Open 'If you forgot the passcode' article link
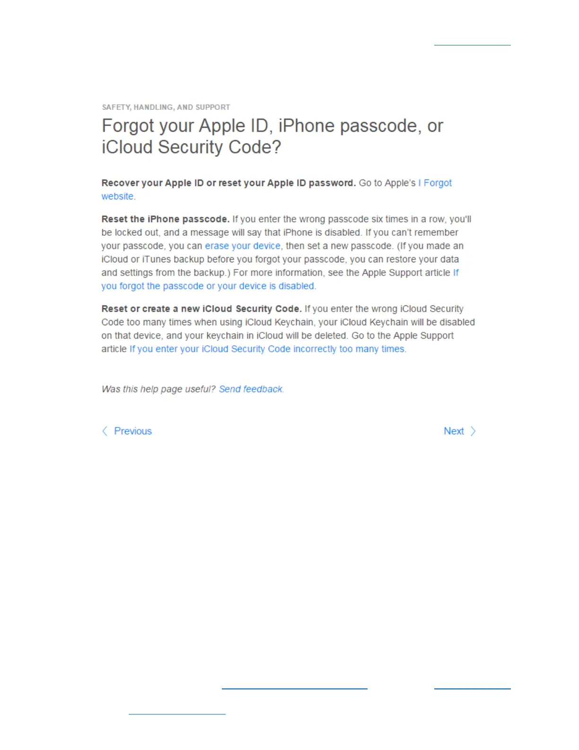579x750 pixels. (280, 279)
